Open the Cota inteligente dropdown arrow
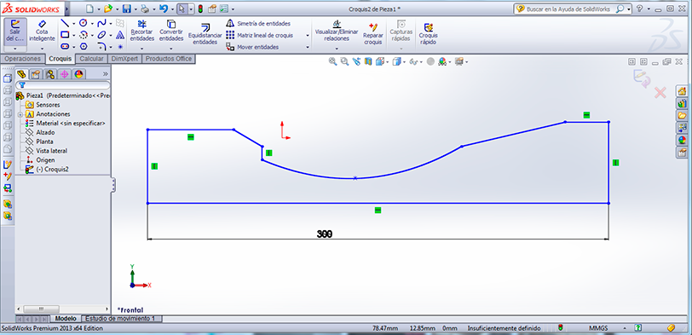The width and height of the screenshot is (692, 335). click(43, 48)
